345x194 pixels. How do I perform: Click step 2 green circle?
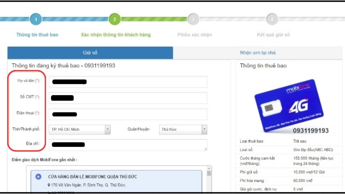tap(115, 19)
